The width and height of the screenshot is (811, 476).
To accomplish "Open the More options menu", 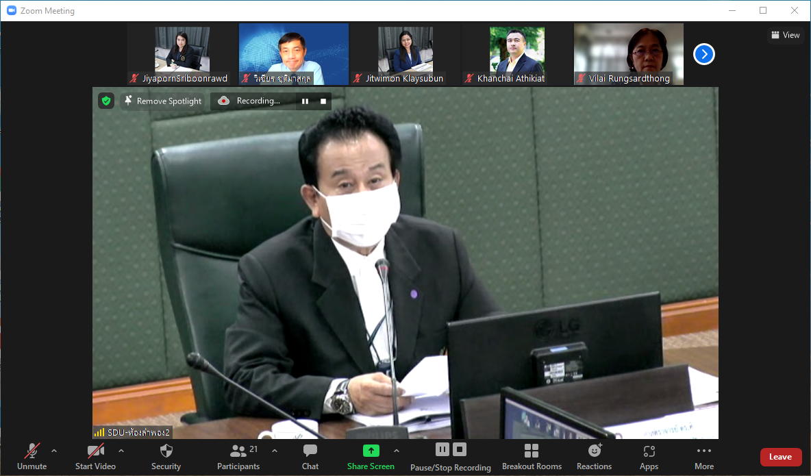I will tap(703, 457).
